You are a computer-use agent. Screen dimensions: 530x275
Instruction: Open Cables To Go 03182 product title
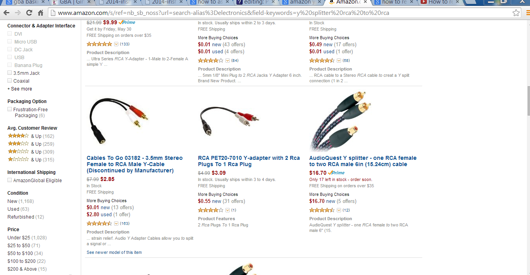134,164
